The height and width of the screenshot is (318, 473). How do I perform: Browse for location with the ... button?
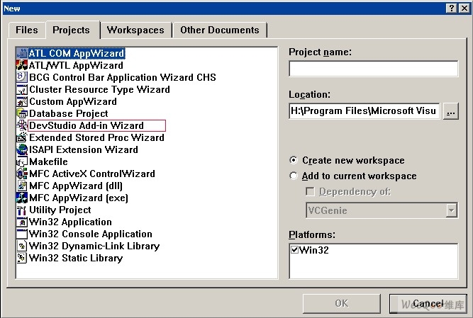[x=451, y=111]
